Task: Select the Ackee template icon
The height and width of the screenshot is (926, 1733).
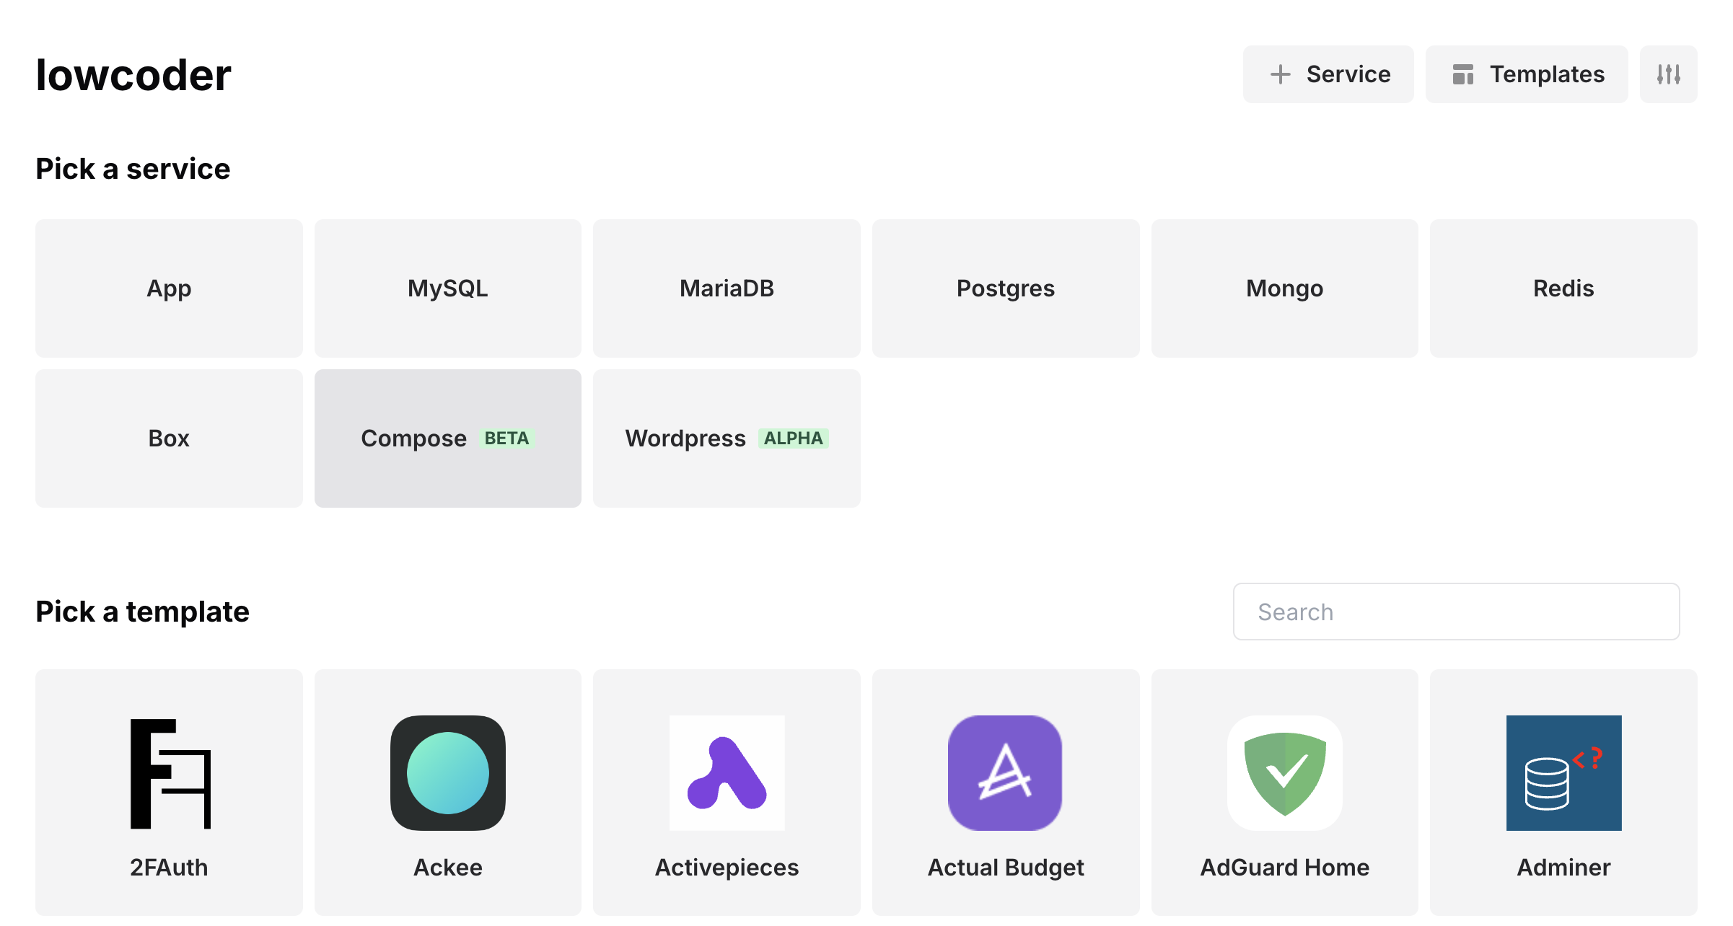Action: tap(447, 773)
